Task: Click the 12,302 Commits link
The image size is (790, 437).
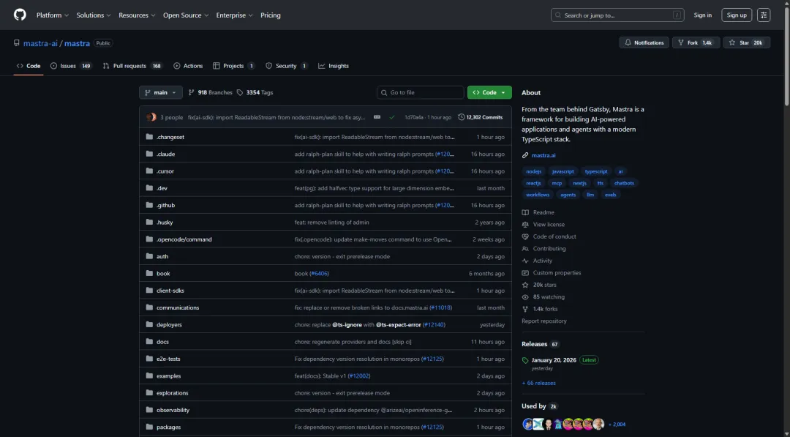Action: [480, 117]
